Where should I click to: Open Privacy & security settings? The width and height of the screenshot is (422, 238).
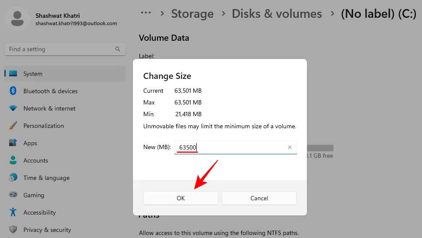(x=65, y=230)
